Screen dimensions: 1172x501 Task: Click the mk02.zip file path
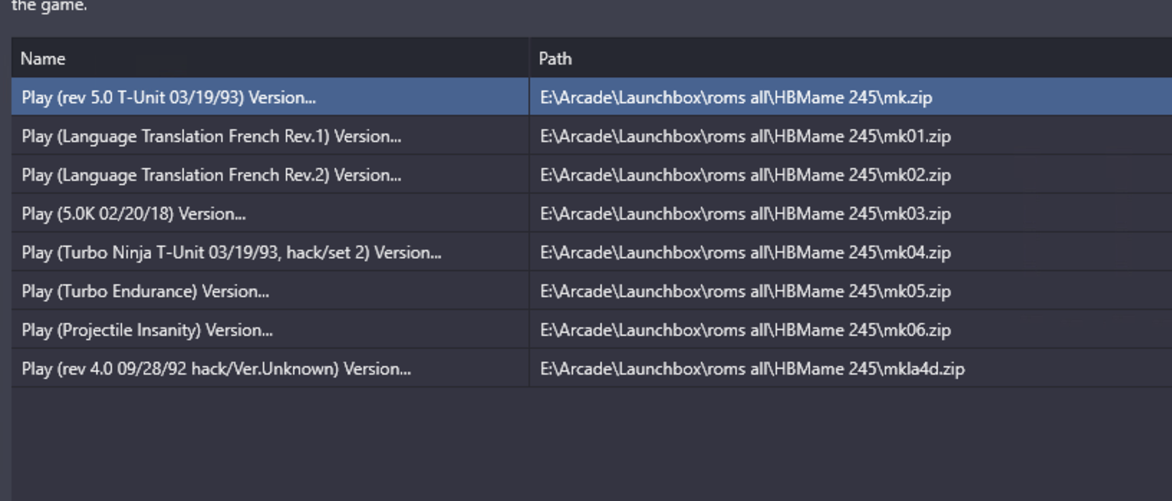(x=745, y=175)
